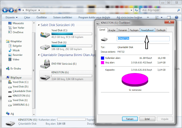
Task: Click Yerel Disk (C:) usage bar
Action: pyautogui.click(x=72, y=34)
